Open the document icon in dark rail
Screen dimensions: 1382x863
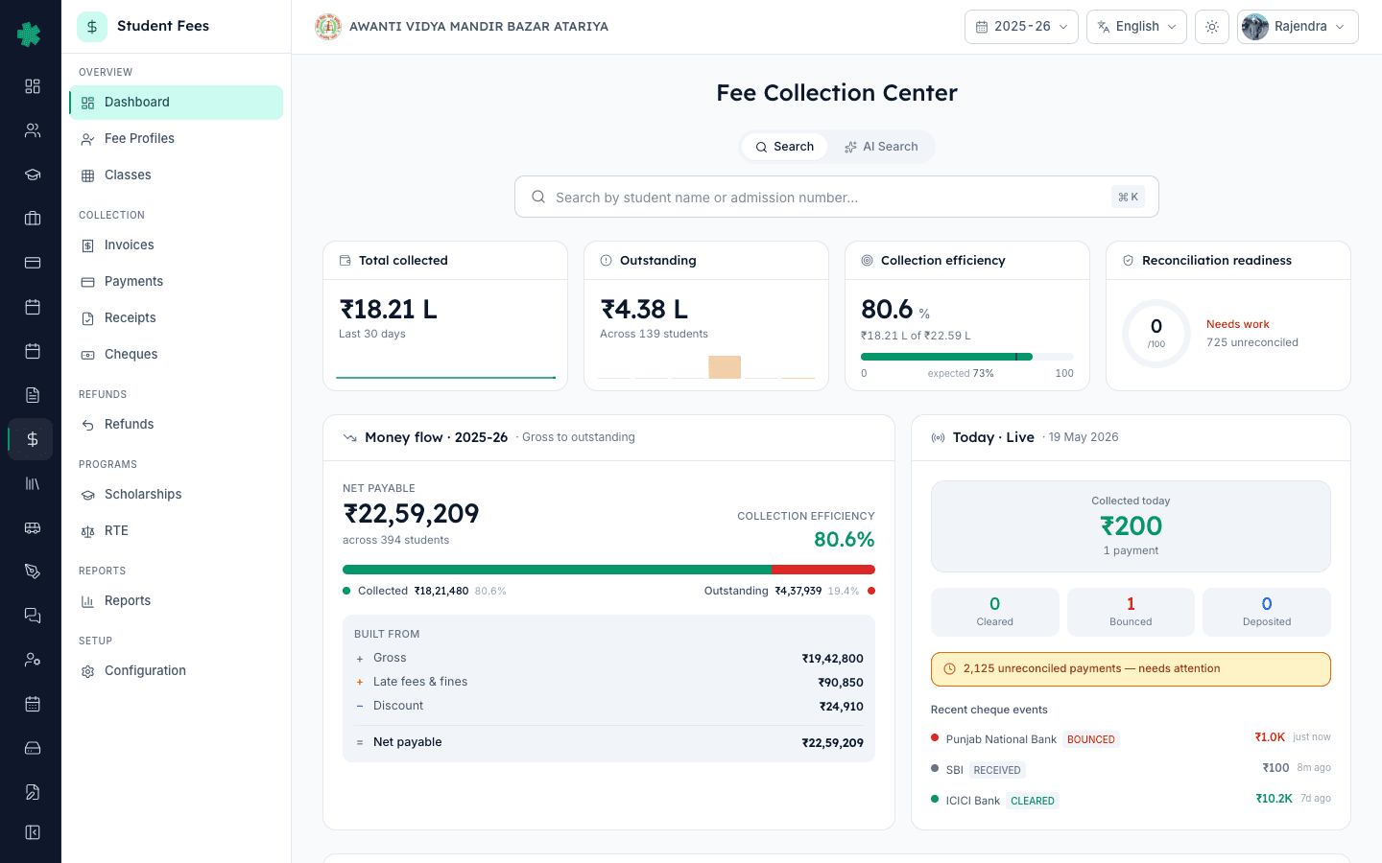click(x=33, y=395)
